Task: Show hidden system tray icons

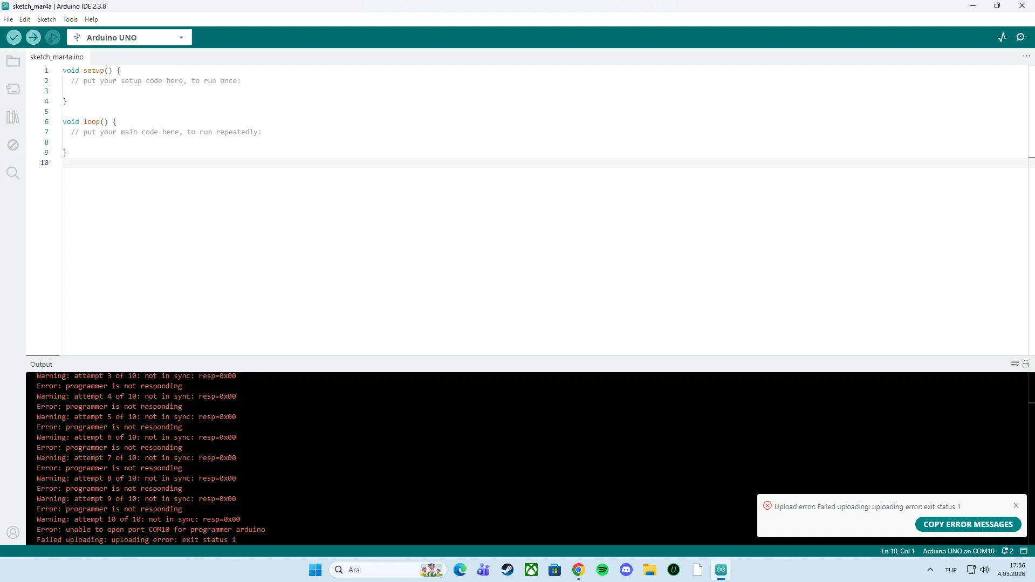Action: tap(930, 570)
